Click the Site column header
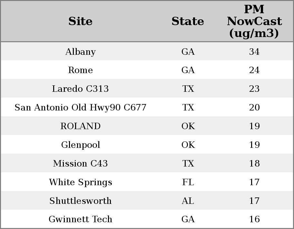Viewport: 294px width, 229px height. (80, 21)
